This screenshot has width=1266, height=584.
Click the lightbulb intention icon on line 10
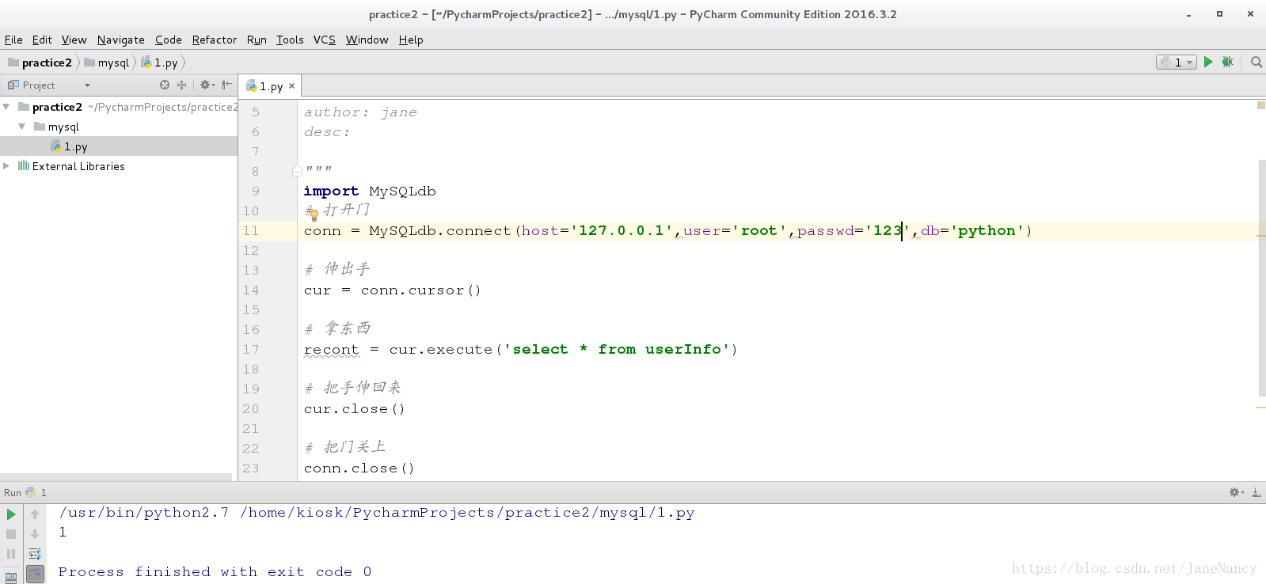314,214
